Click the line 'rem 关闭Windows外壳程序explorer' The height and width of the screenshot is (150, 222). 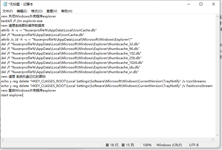pos(28,16)
